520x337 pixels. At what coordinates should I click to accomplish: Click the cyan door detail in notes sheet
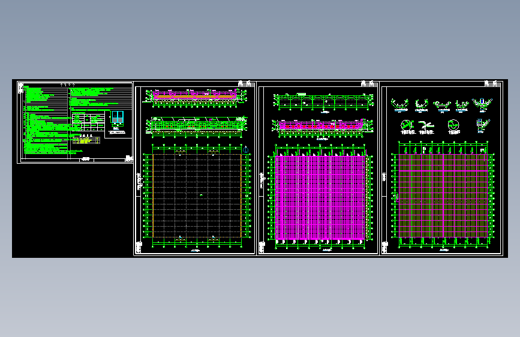[x=118, y=118]
